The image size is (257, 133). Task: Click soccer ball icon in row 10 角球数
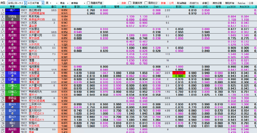[x=12, y=70]
